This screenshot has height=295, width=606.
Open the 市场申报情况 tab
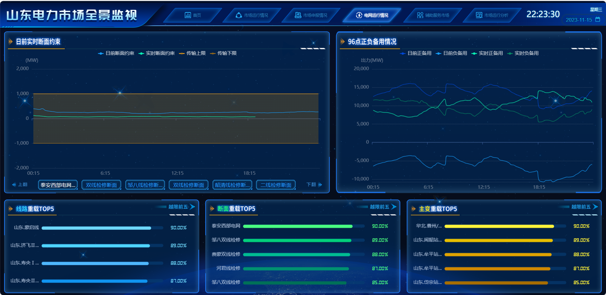click(311, 15)
